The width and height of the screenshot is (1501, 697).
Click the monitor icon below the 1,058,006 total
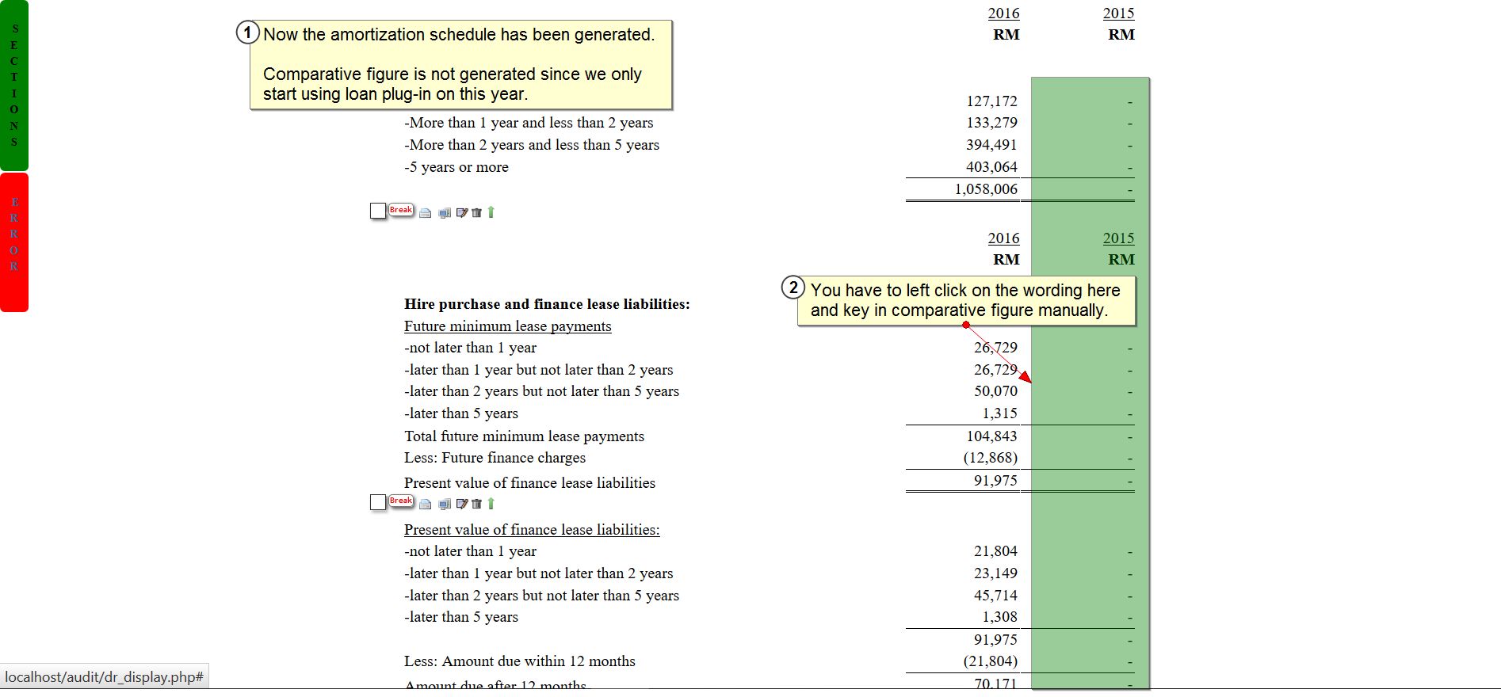(445, 212)
